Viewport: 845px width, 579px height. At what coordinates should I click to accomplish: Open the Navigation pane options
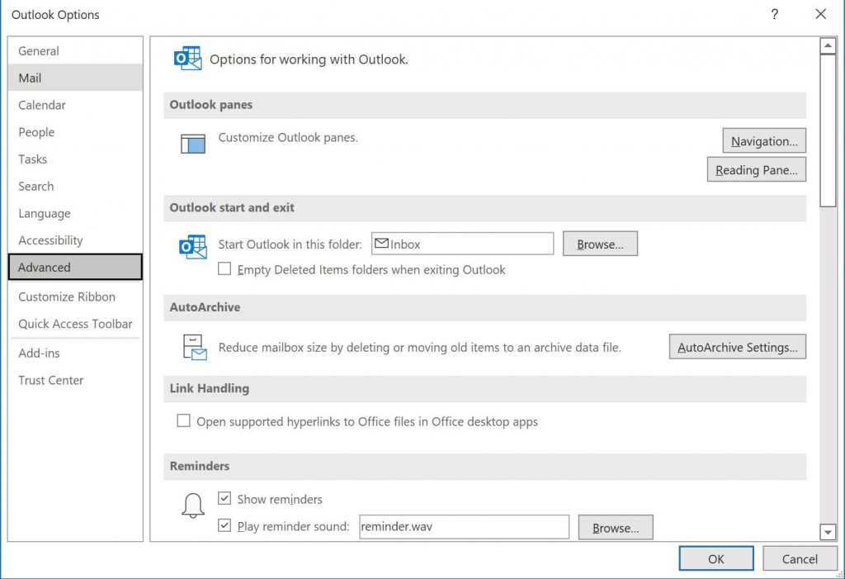coord(763,140)
